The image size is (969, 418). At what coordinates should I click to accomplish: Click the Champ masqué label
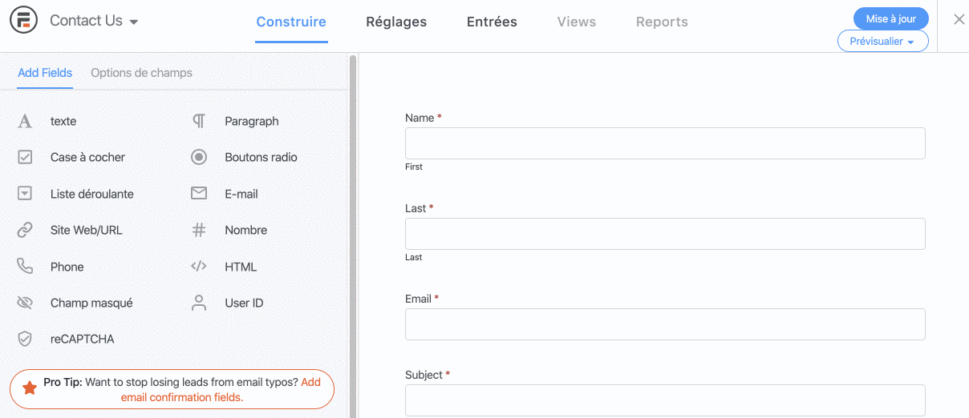(x=91, y=303)
